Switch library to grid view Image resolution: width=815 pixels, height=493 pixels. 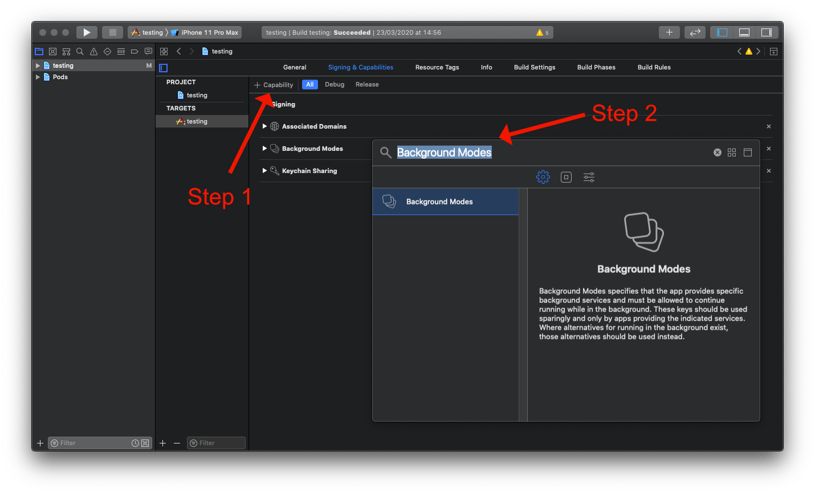coord(732,153)
